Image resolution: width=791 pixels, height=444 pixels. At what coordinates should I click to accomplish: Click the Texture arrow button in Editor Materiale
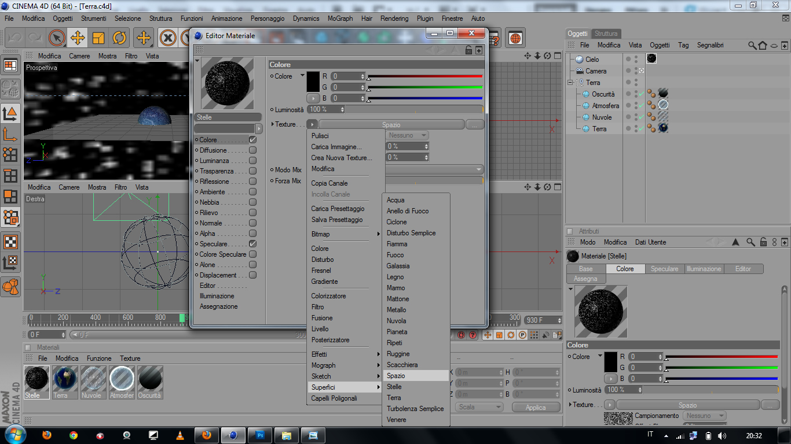(x=312, y=124)
